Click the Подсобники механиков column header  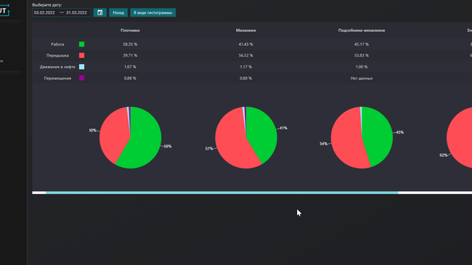(362, 30)
